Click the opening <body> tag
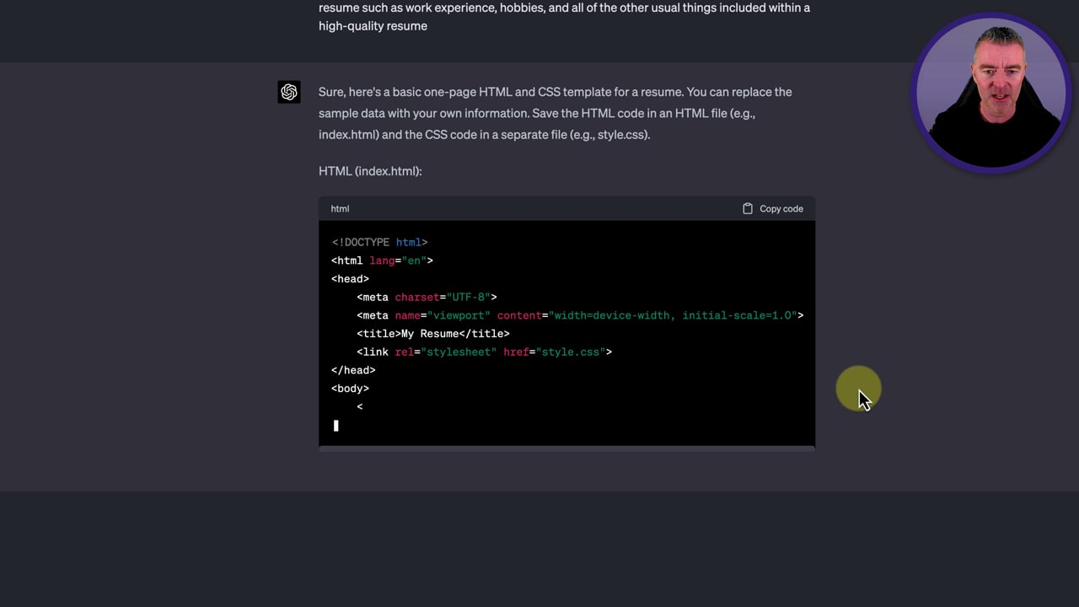Viewport: 1079px width, 607px height. coord(350,389)
